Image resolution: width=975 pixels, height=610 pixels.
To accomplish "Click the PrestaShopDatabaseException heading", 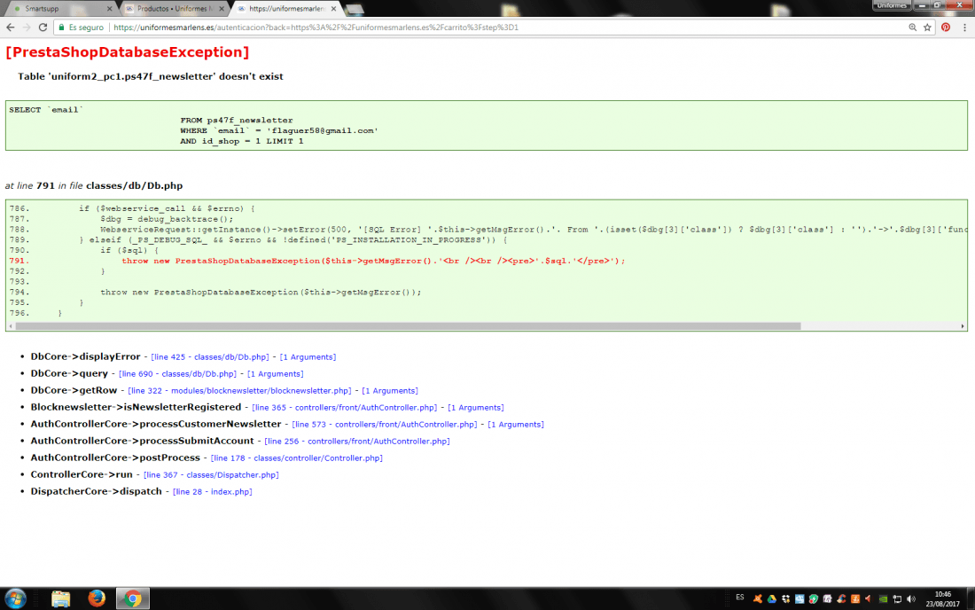I will click(128, 52).
